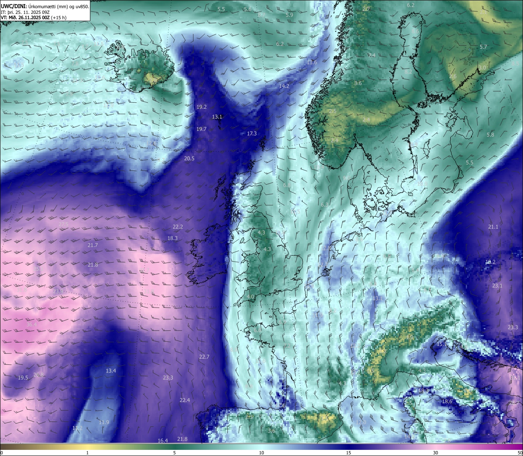Screen dimensions: 523x456
Task: Click the 20.5 value on the map
Action: tap(189, 158)
